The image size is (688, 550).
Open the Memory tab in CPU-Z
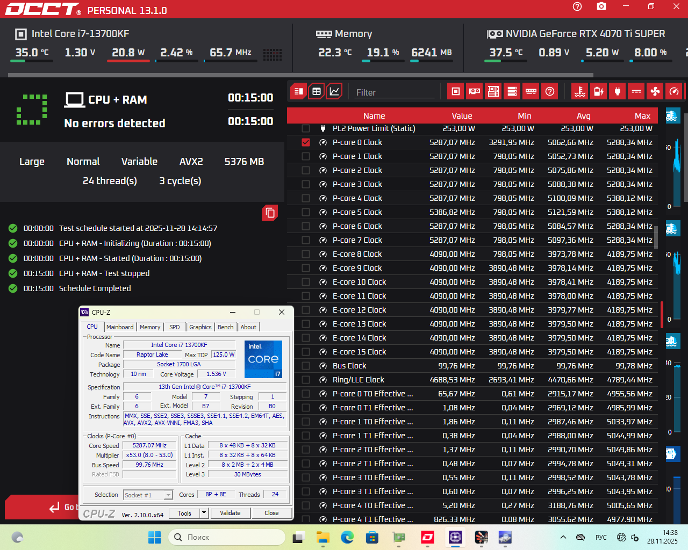[150, 327]
